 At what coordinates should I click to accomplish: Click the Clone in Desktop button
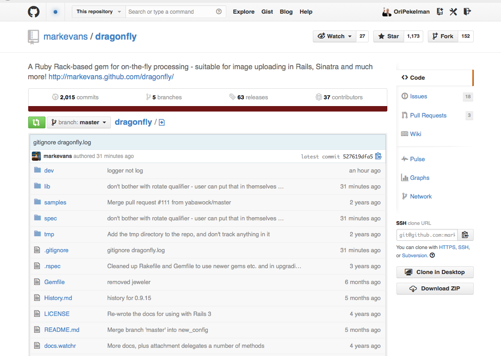point(435,272)
